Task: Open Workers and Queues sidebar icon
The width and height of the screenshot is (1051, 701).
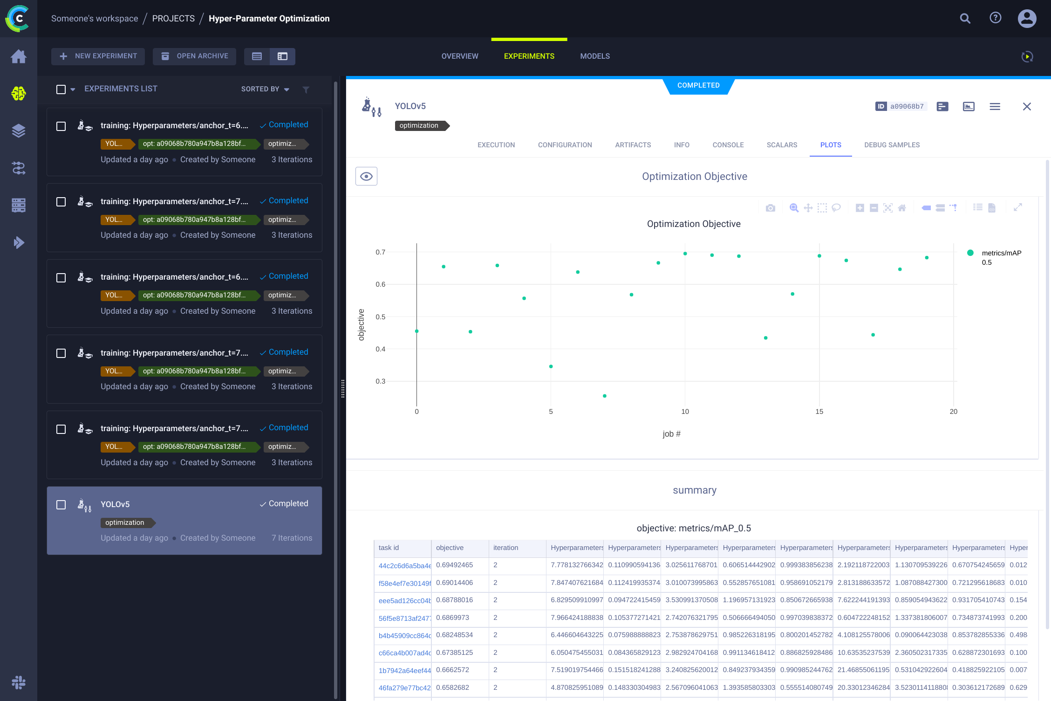Action: (19, 205)
